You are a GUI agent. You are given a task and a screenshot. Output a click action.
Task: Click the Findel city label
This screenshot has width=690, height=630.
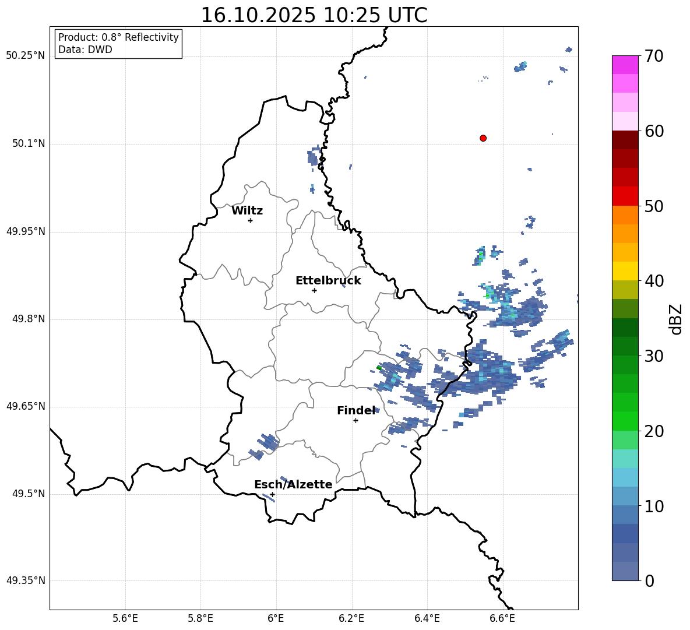356,410
